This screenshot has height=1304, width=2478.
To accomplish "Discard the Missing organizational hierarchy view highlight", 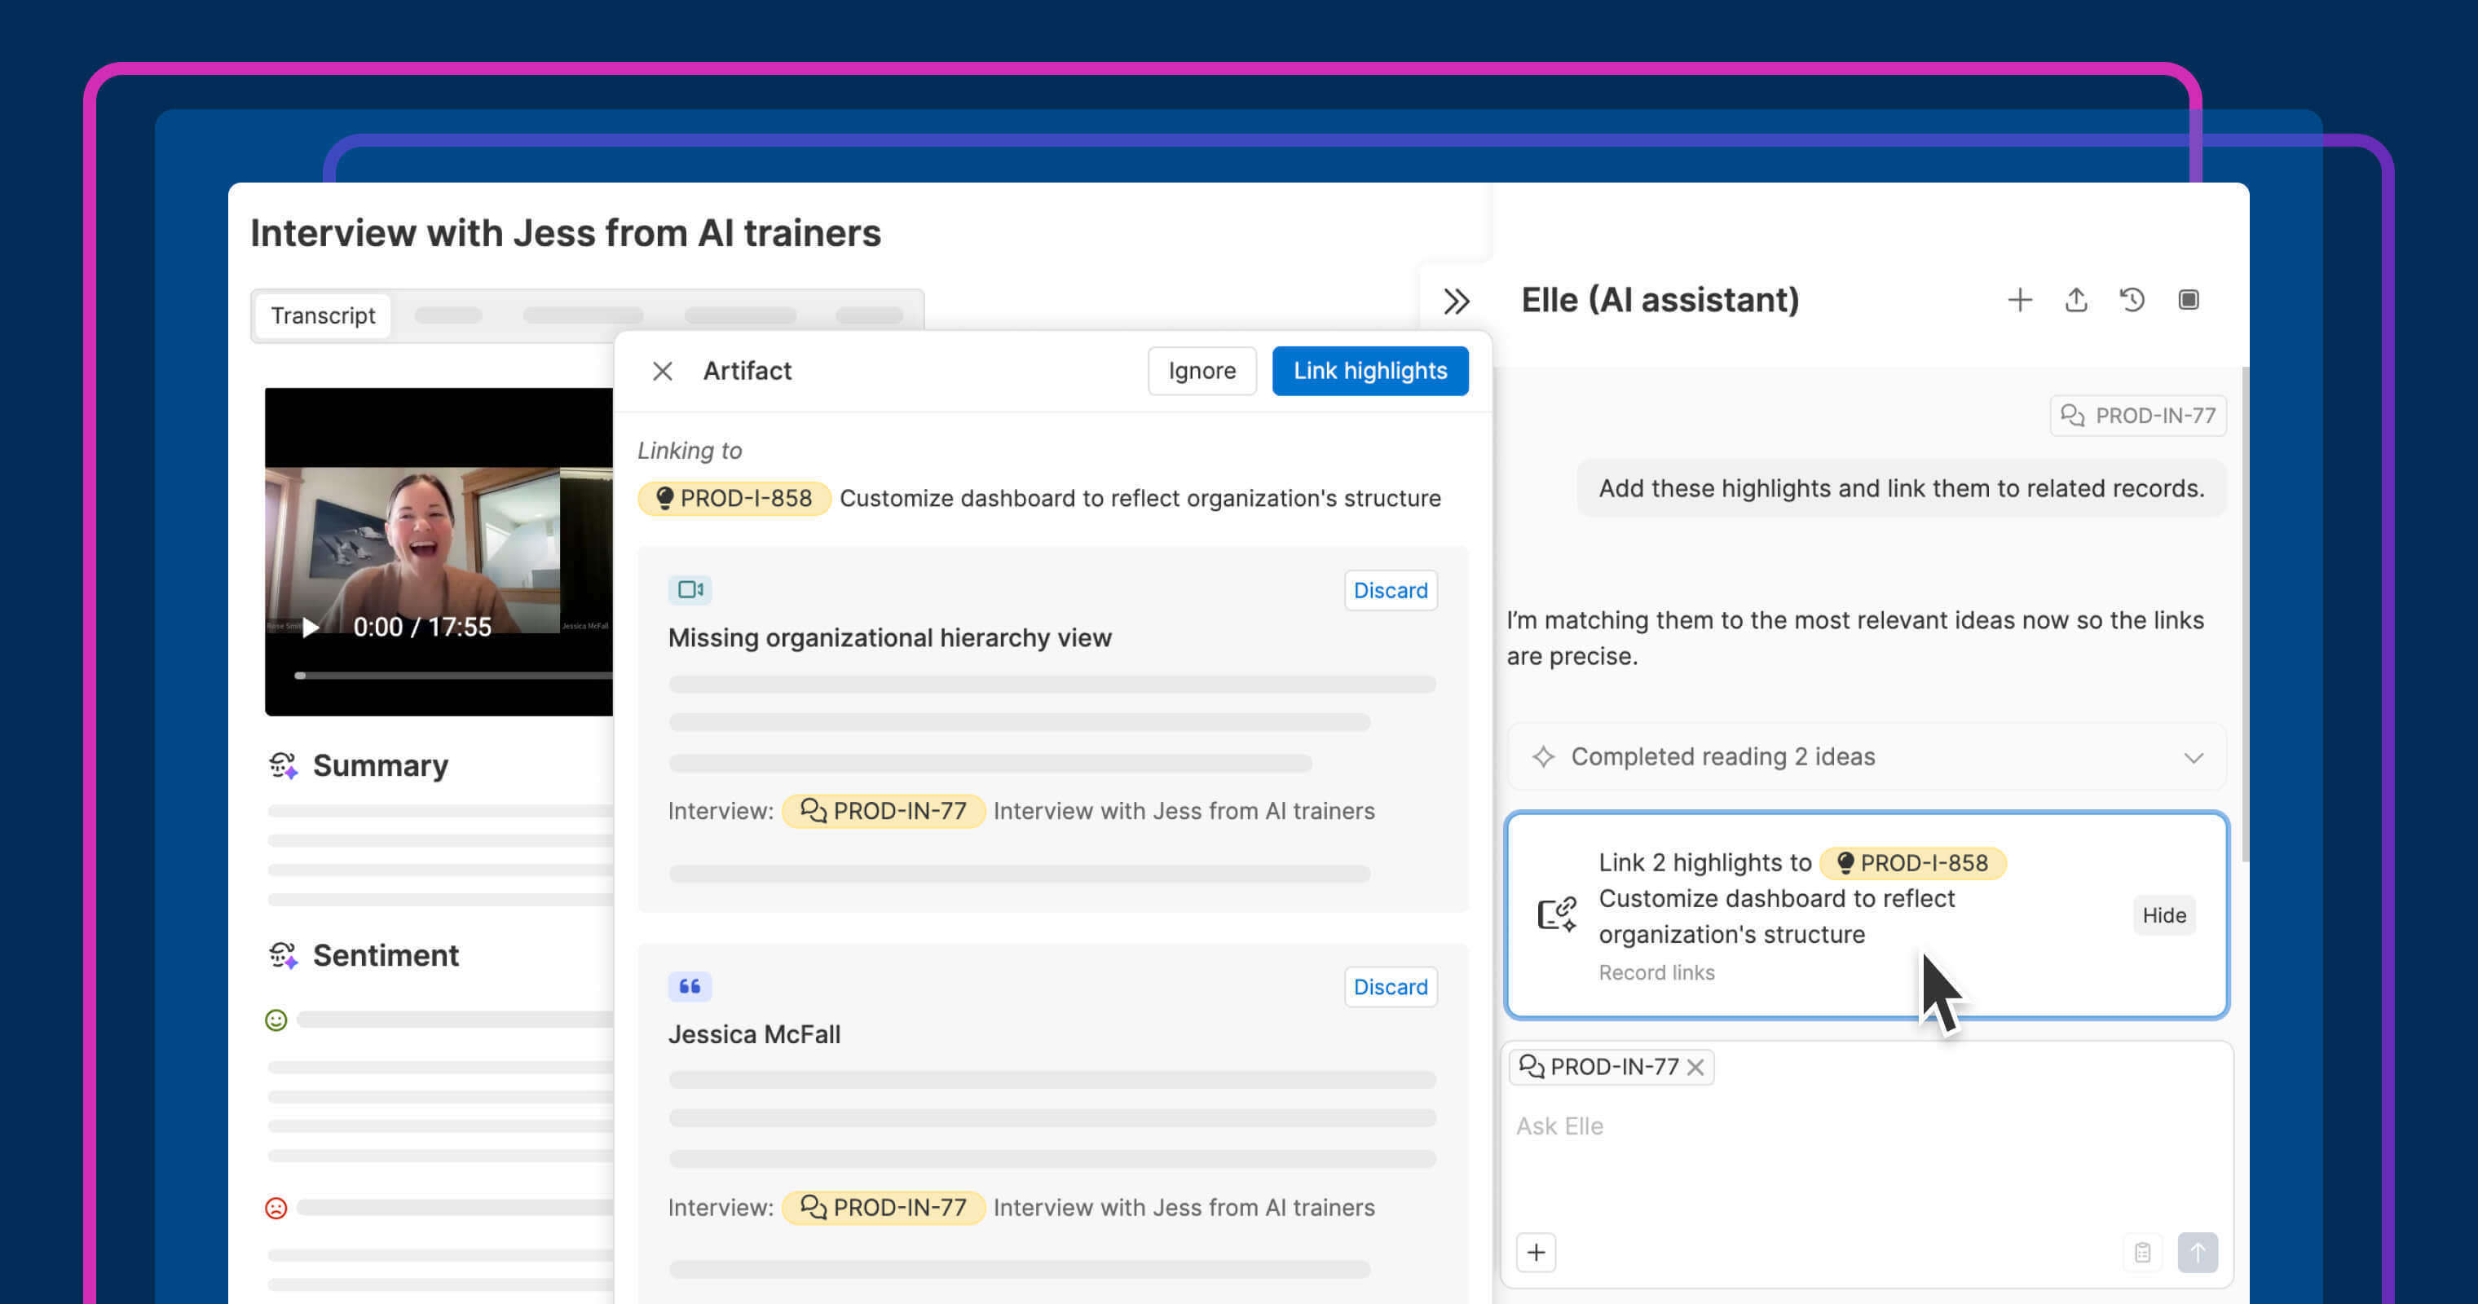I will click(x=1390, y=590).
